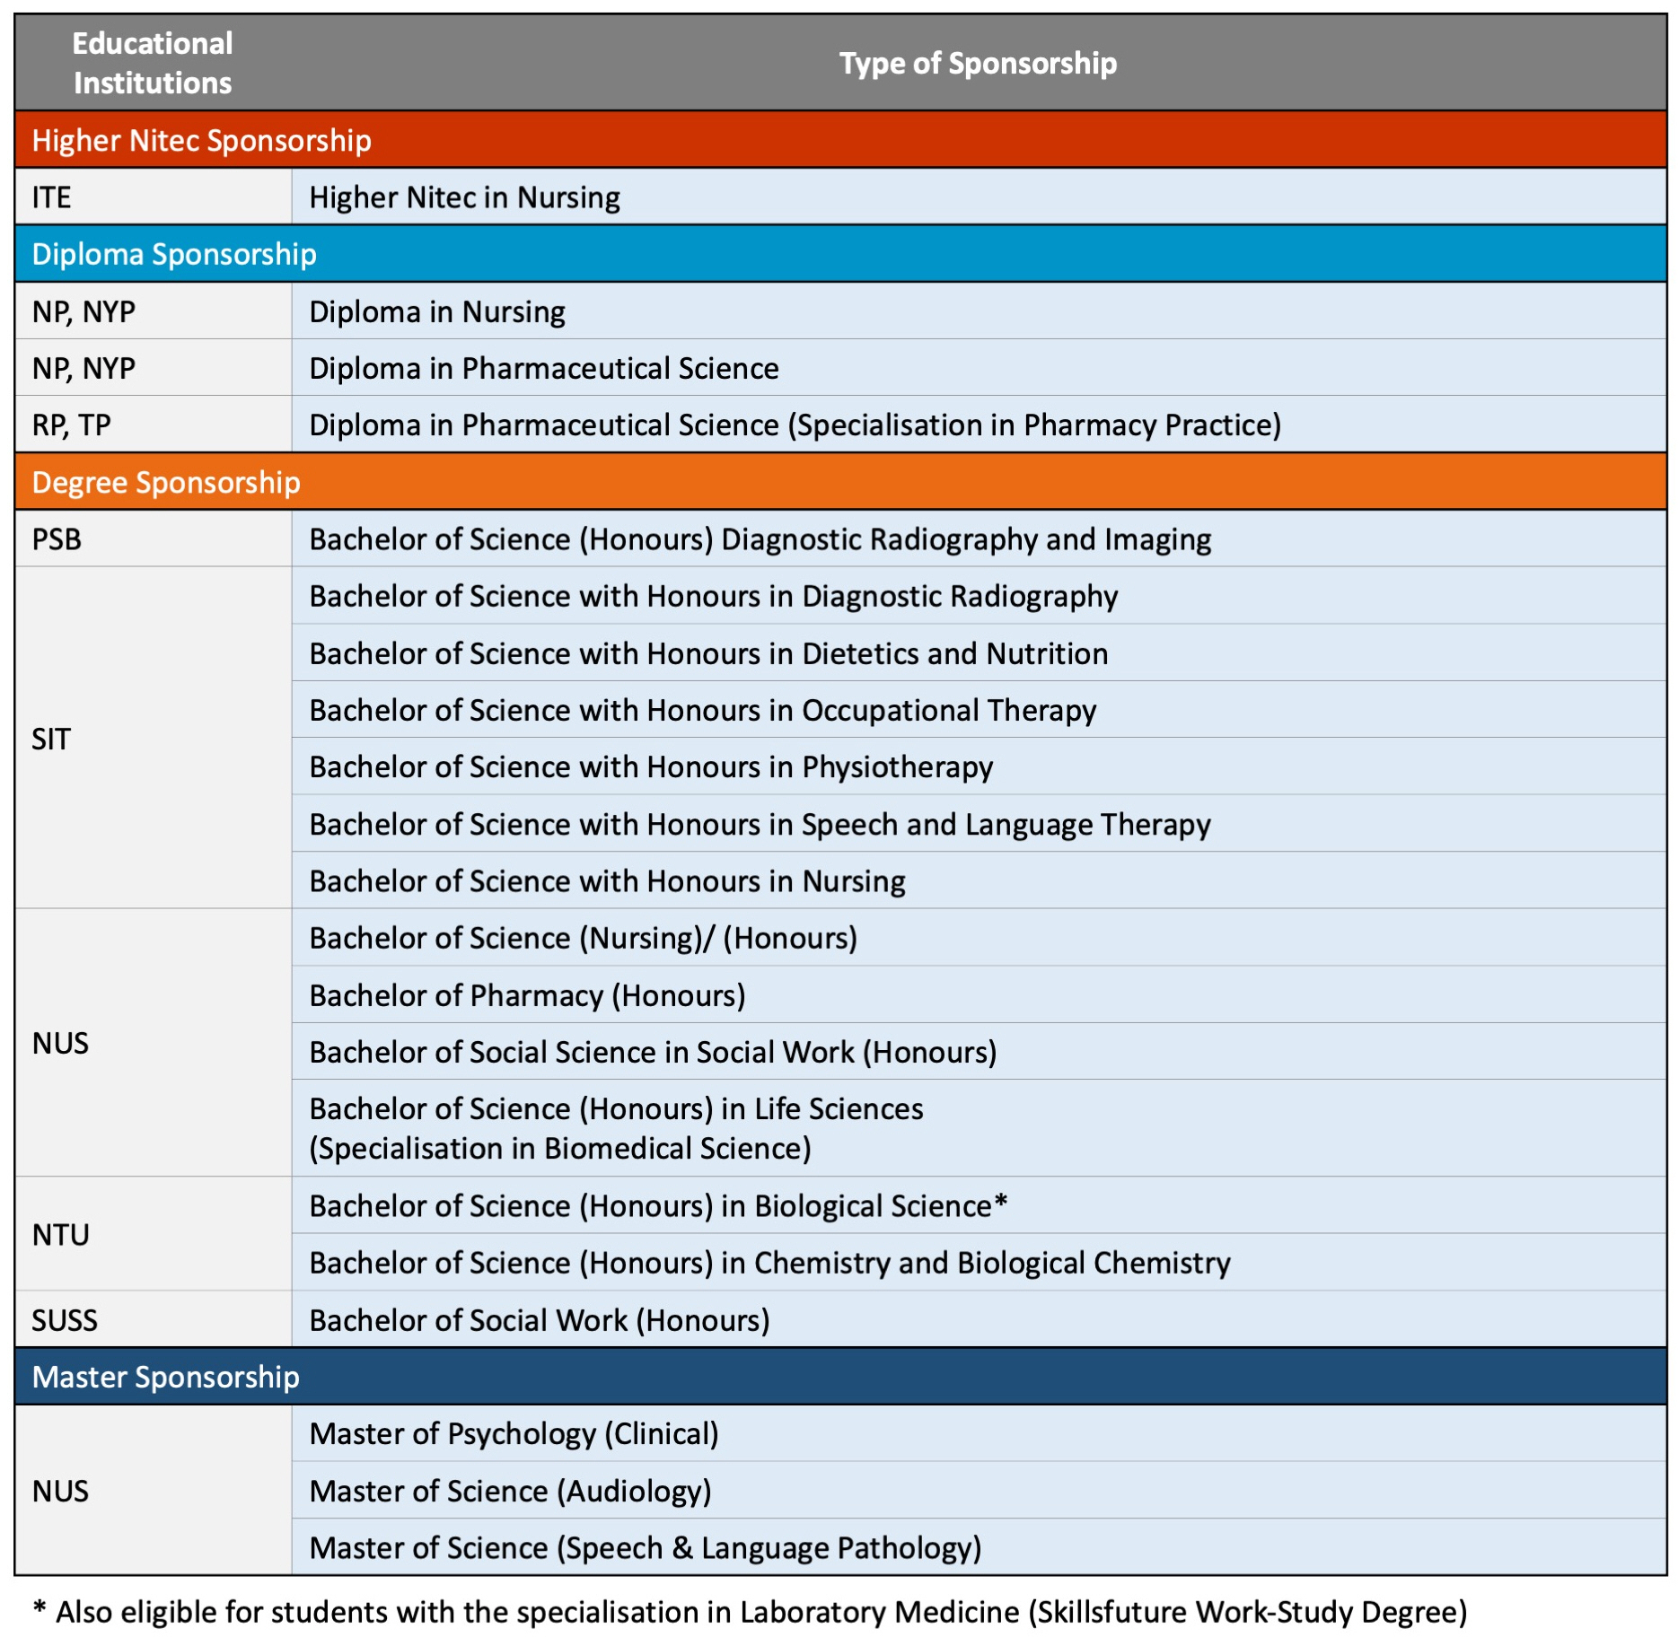Select Bachelor of Pharmacy (Honours) entry
This screenshot has width=1678, height=1637.
[527, 995]
